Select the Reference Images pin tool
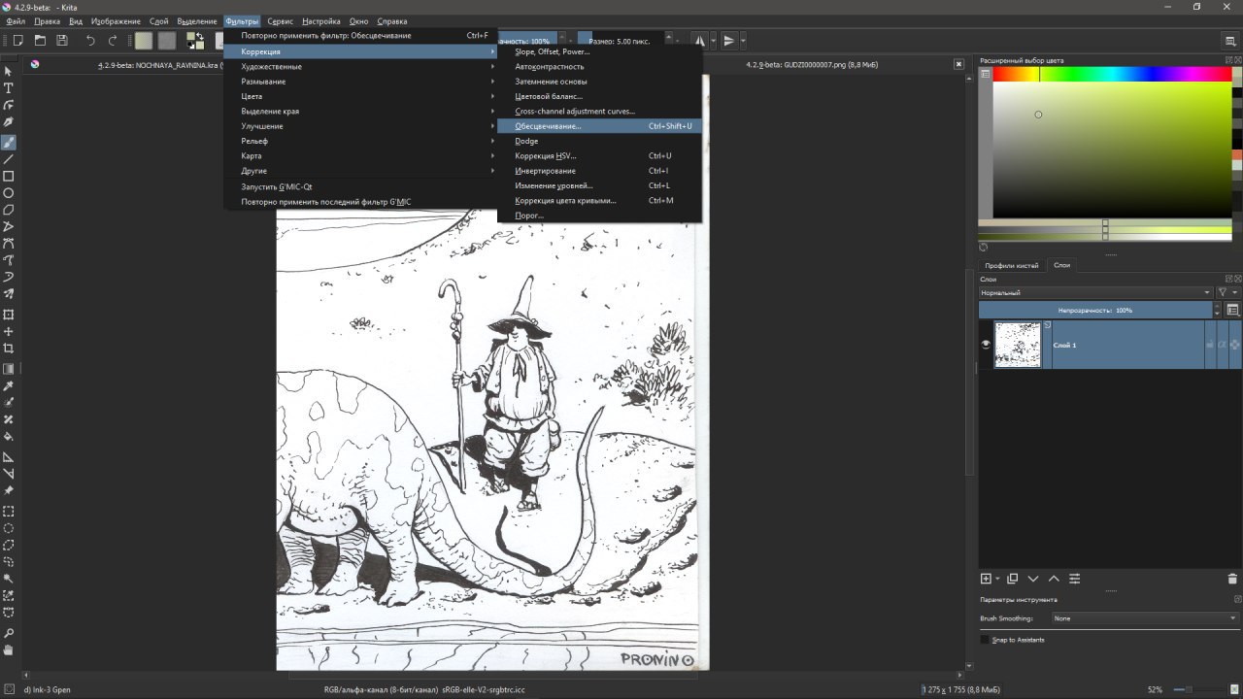The width and height of the screenshot is (1243, 699). [9, 490]
